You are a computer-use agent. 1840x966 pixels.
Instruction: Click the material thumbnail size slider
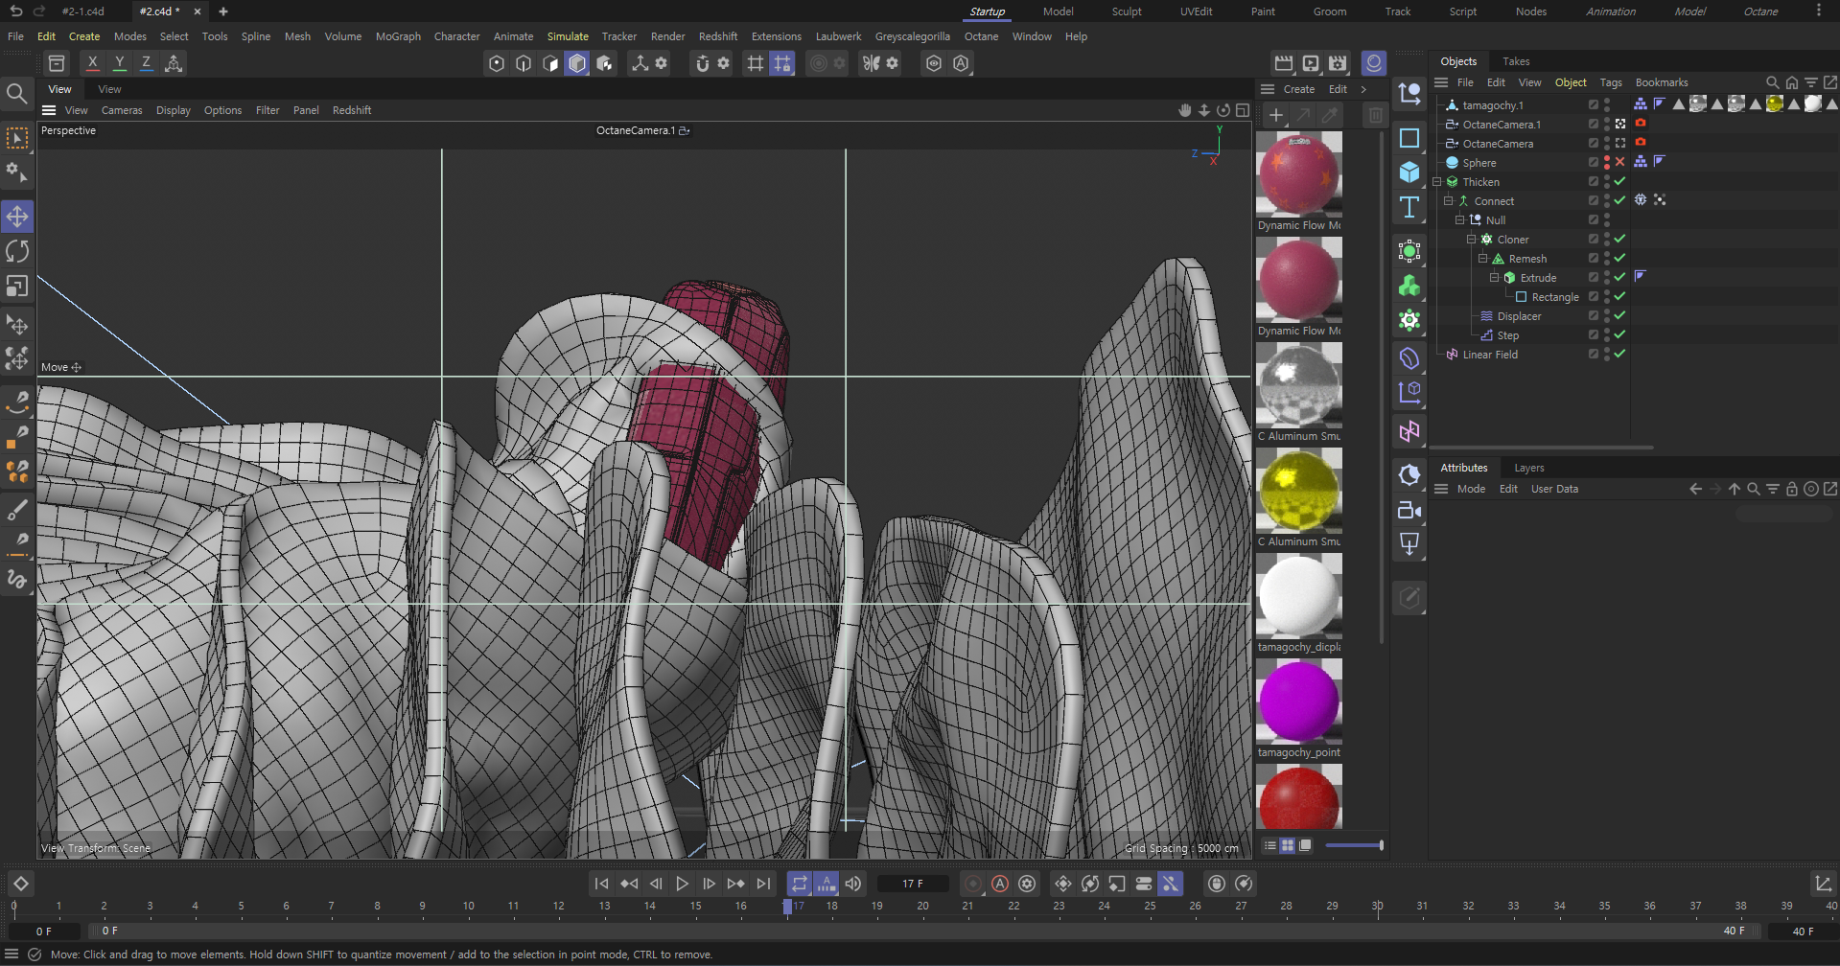pos(1354,845)
